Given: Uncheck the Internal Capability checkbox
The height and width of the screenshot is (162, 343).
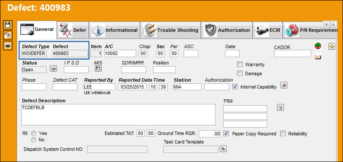Looking at the screenshot, I should coord(235,86).
